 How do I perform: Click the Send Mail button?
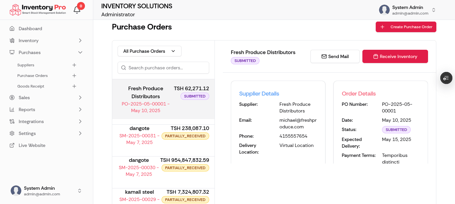click(335, 56)
